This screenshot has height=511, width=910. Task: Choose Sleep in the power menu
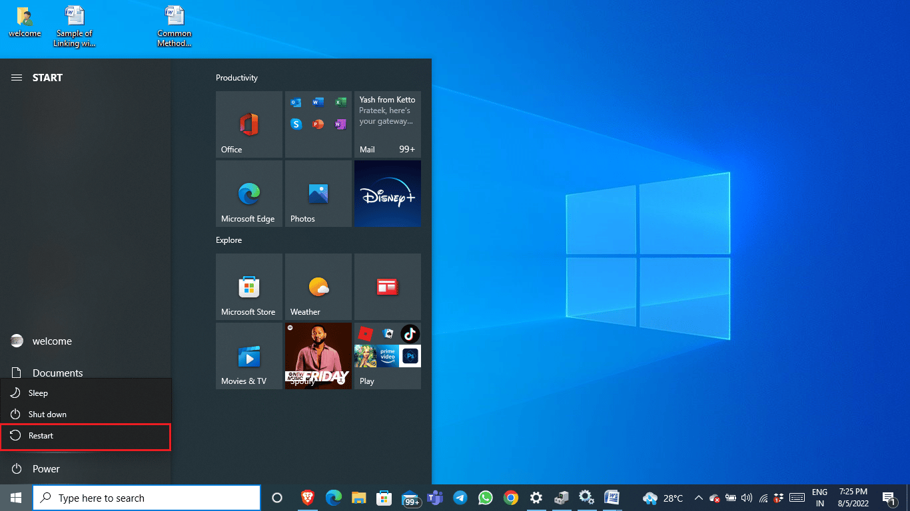tap(85, 393)
